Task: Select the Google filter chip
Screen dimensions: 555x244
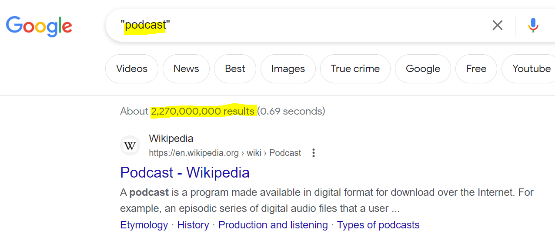Action: (423, 69)
